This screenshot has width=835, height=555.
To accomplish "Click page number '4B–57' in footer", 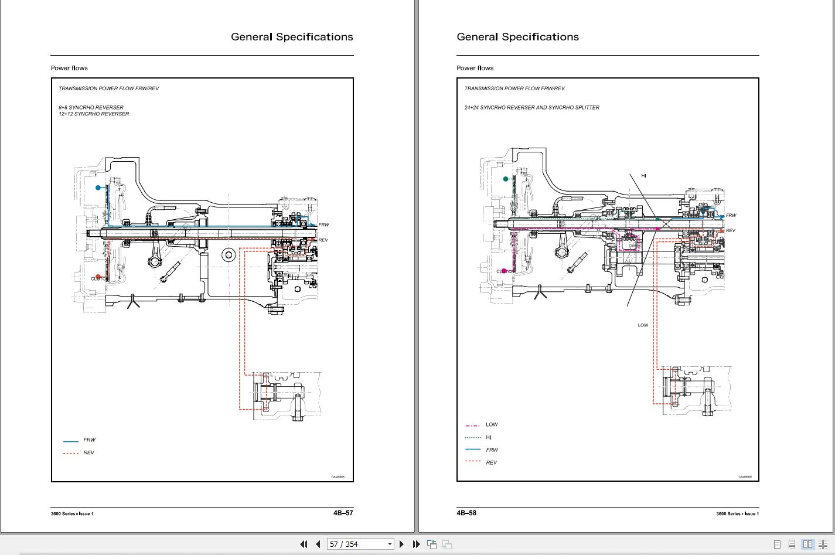I will coord(343,513).
